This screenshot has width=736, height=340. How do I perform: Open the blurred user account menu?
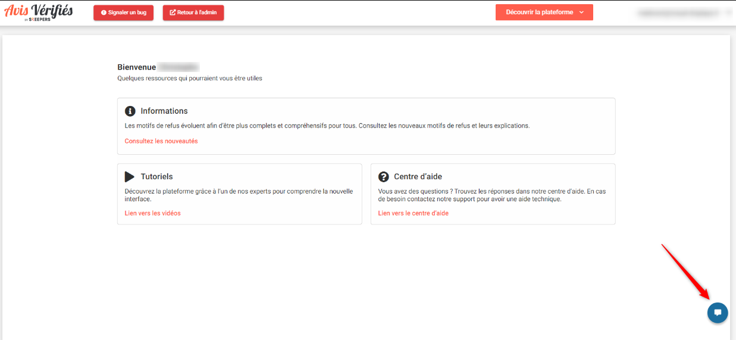pos(684,12)
